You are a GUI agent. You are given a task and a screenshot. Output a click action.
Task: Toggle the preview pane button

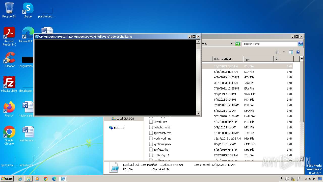[x=291, y=52]
